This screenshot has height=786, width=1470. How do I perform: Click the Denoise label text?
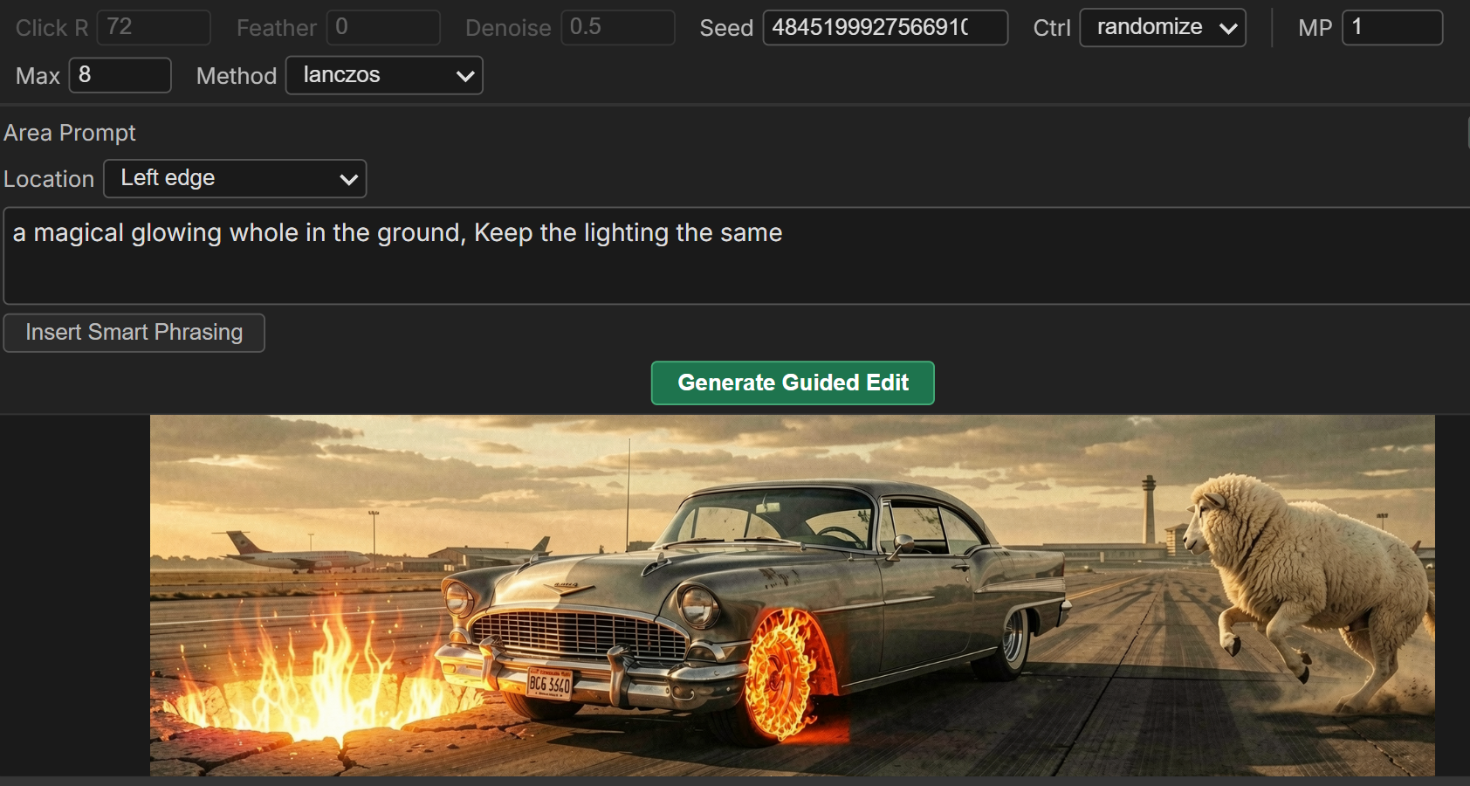(508, 28)
